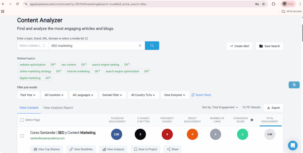303x153 pixels.
Task: Click View Top Sharers button
Action: tap(46, 149)
